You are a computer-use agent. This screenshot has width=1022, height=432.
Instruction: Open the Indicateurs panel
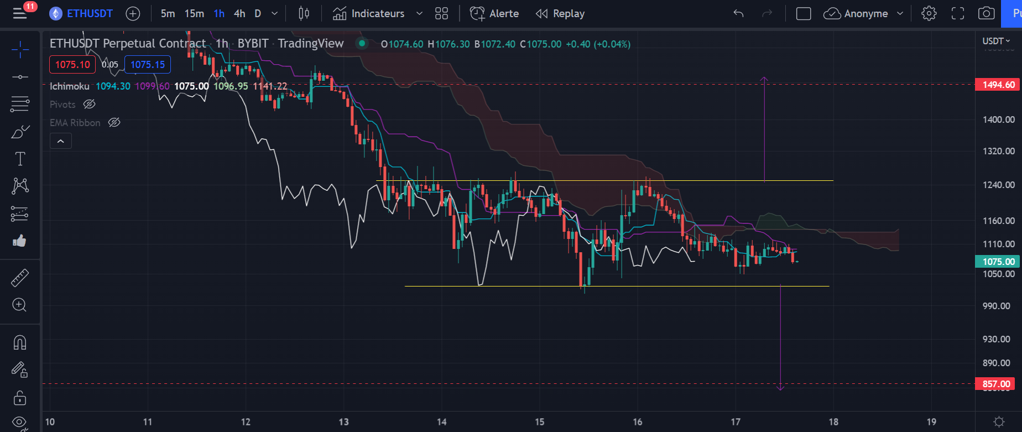(369, 14)
